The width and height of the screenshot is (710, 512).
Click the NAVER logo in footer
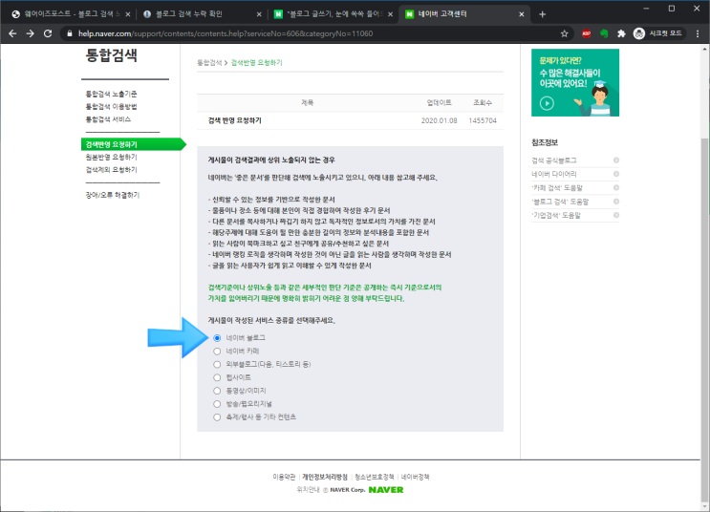(386, 490)
